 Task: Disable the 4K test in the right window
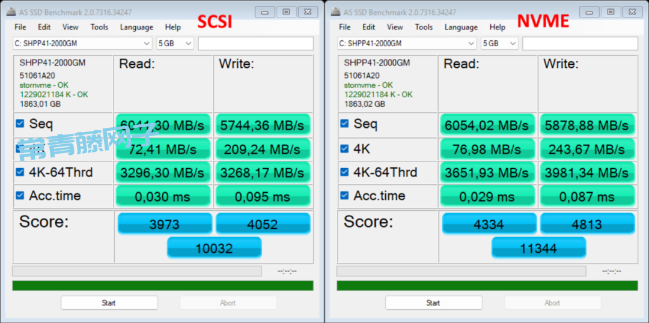344,149
